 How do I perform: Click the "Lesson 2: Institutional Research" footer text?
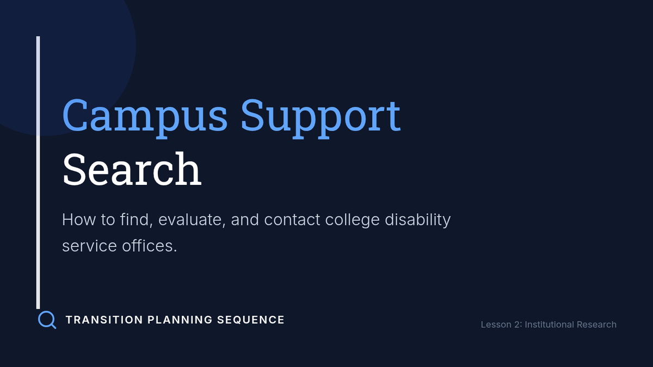(549, 325)
